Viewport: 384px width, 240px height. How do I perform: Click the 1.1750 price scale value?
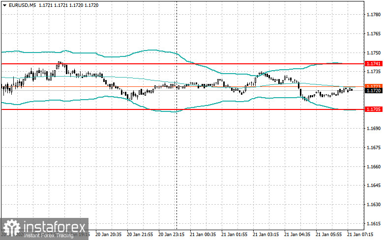374,53
